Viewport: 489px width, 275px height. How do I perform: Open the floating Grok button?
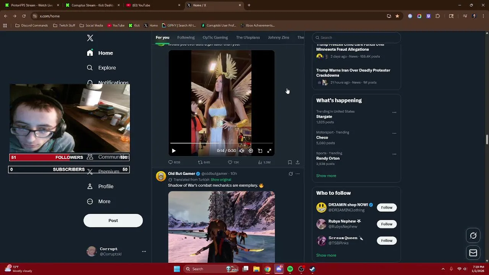tap(473, 236)
